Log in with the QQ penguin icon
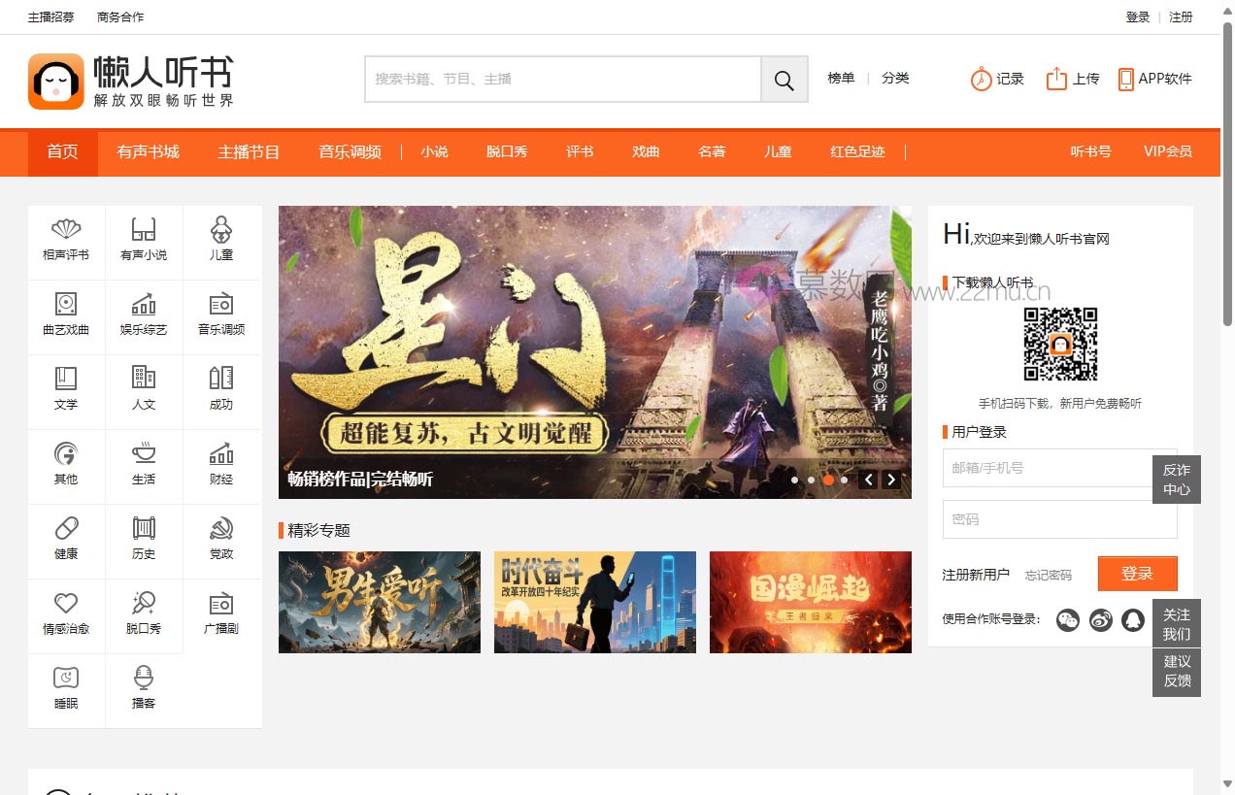1235x795 pixels. coord(1132,620)
